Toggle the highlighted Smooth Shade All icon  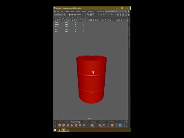click(x=91, y=20)
